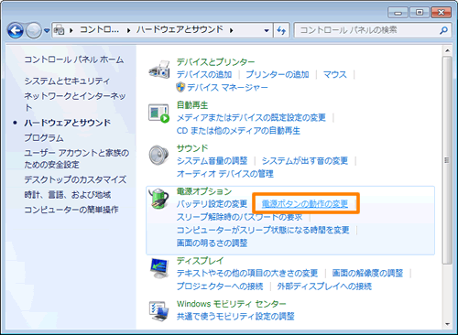This screenshot has width=458, height=335.
Task: Click the コントロ... breadcrumb segment
Action: pyautogui.click(x=100, y=29)
